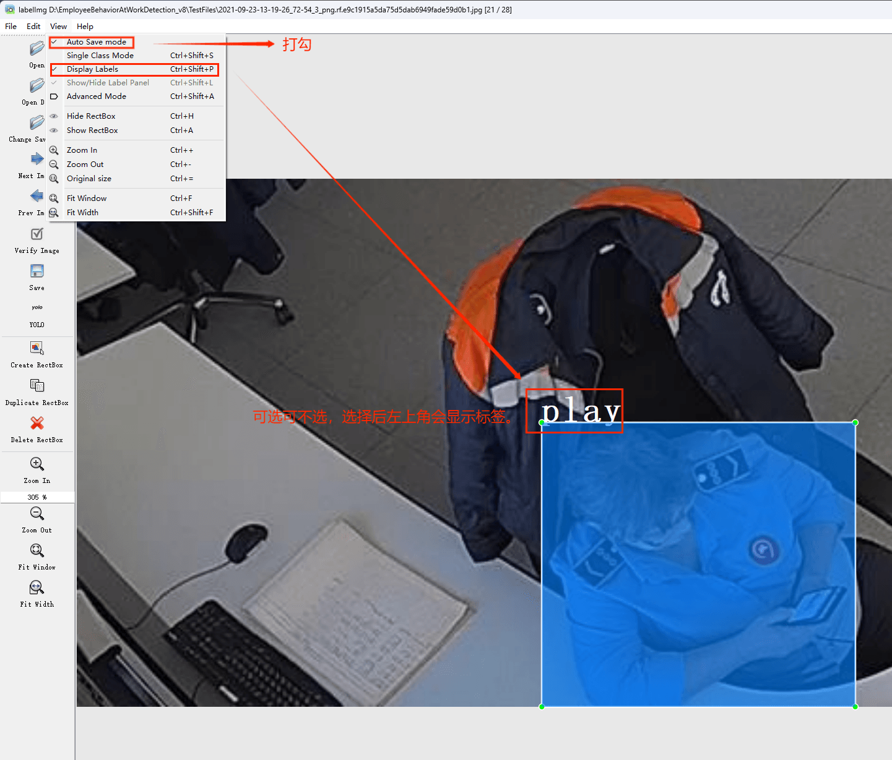Click the Open Dir toolbar icon
892x760 pixels.
[x=37, y=85]
